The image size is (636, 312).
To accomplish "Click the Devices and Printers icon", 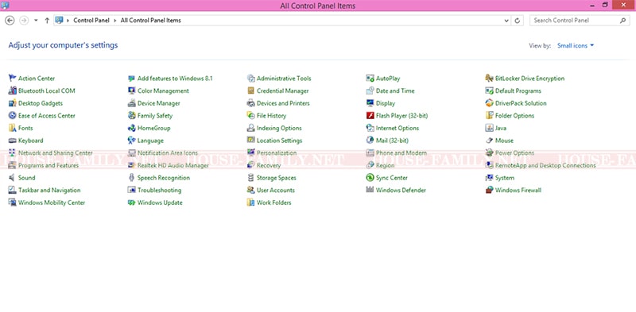I will point(250,103).
